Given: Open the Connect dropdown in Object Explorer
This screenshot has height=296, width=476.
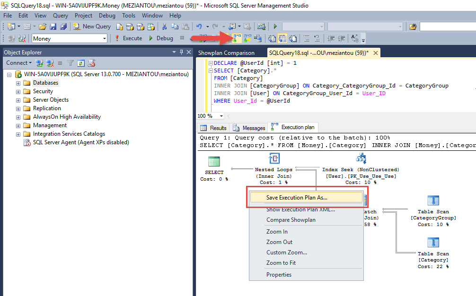Looking at the screenshot, I should pos(18,63).
